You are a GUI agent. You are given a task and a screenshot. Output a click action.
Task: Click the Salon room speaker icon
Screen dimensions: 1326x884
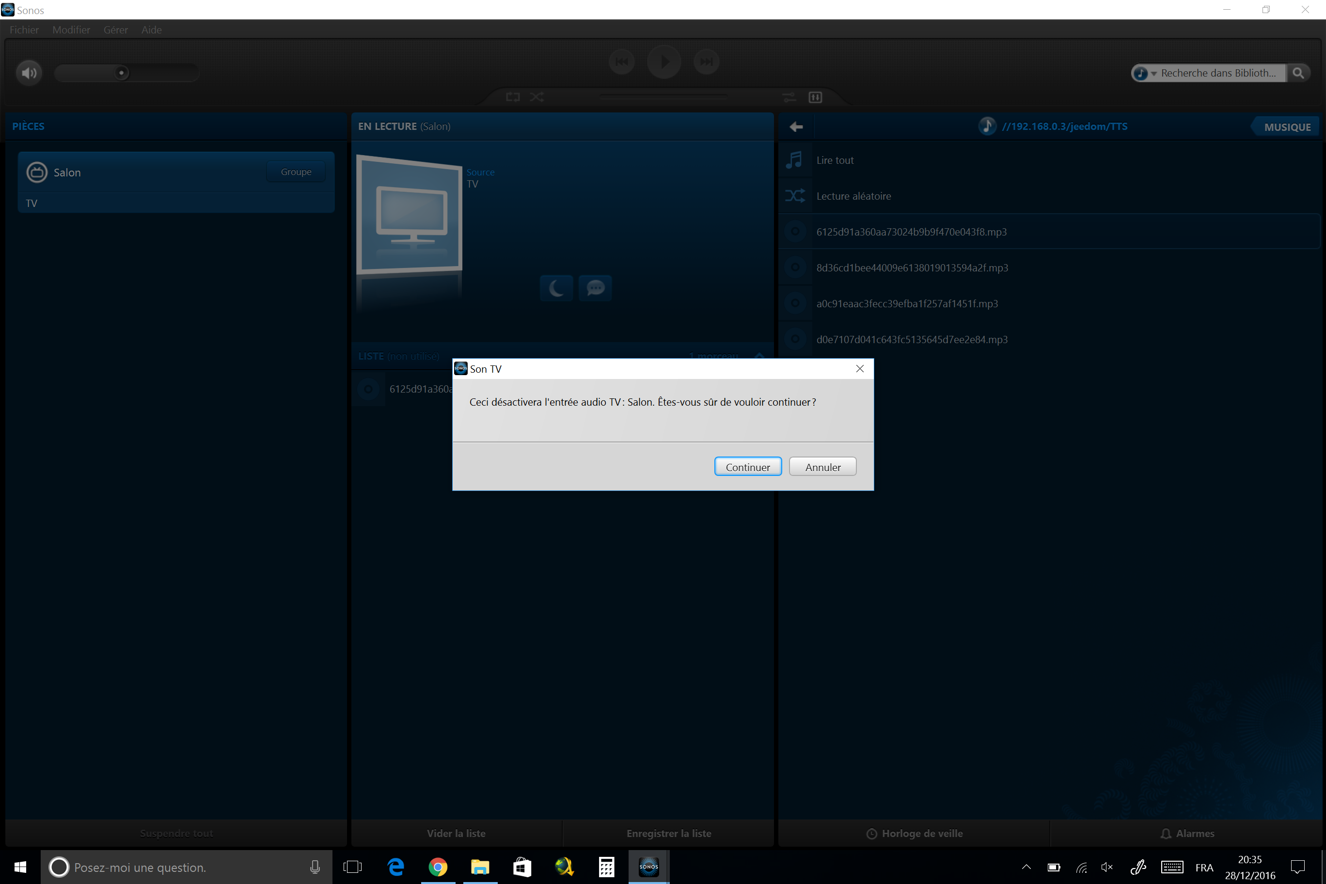click(x=37, y=172)
